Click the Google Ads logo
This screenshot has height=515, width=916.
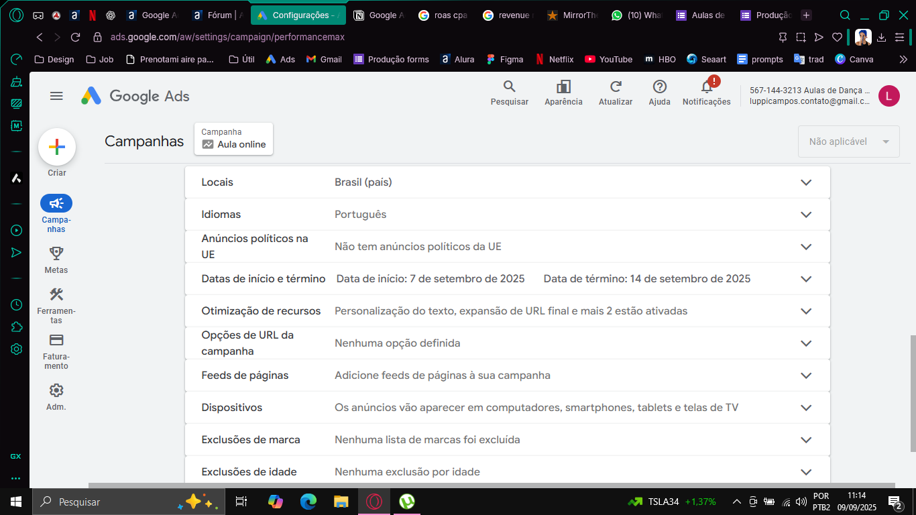[135, 96]
